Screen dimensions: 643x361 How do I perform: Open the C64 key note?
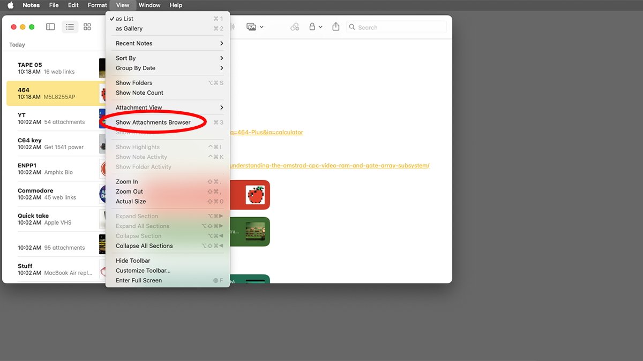point(56,143)
